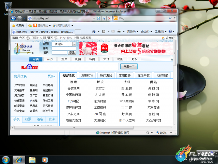Select the 网页 search tab
Viewport: 218px width, 164px height.
(36, 59)
